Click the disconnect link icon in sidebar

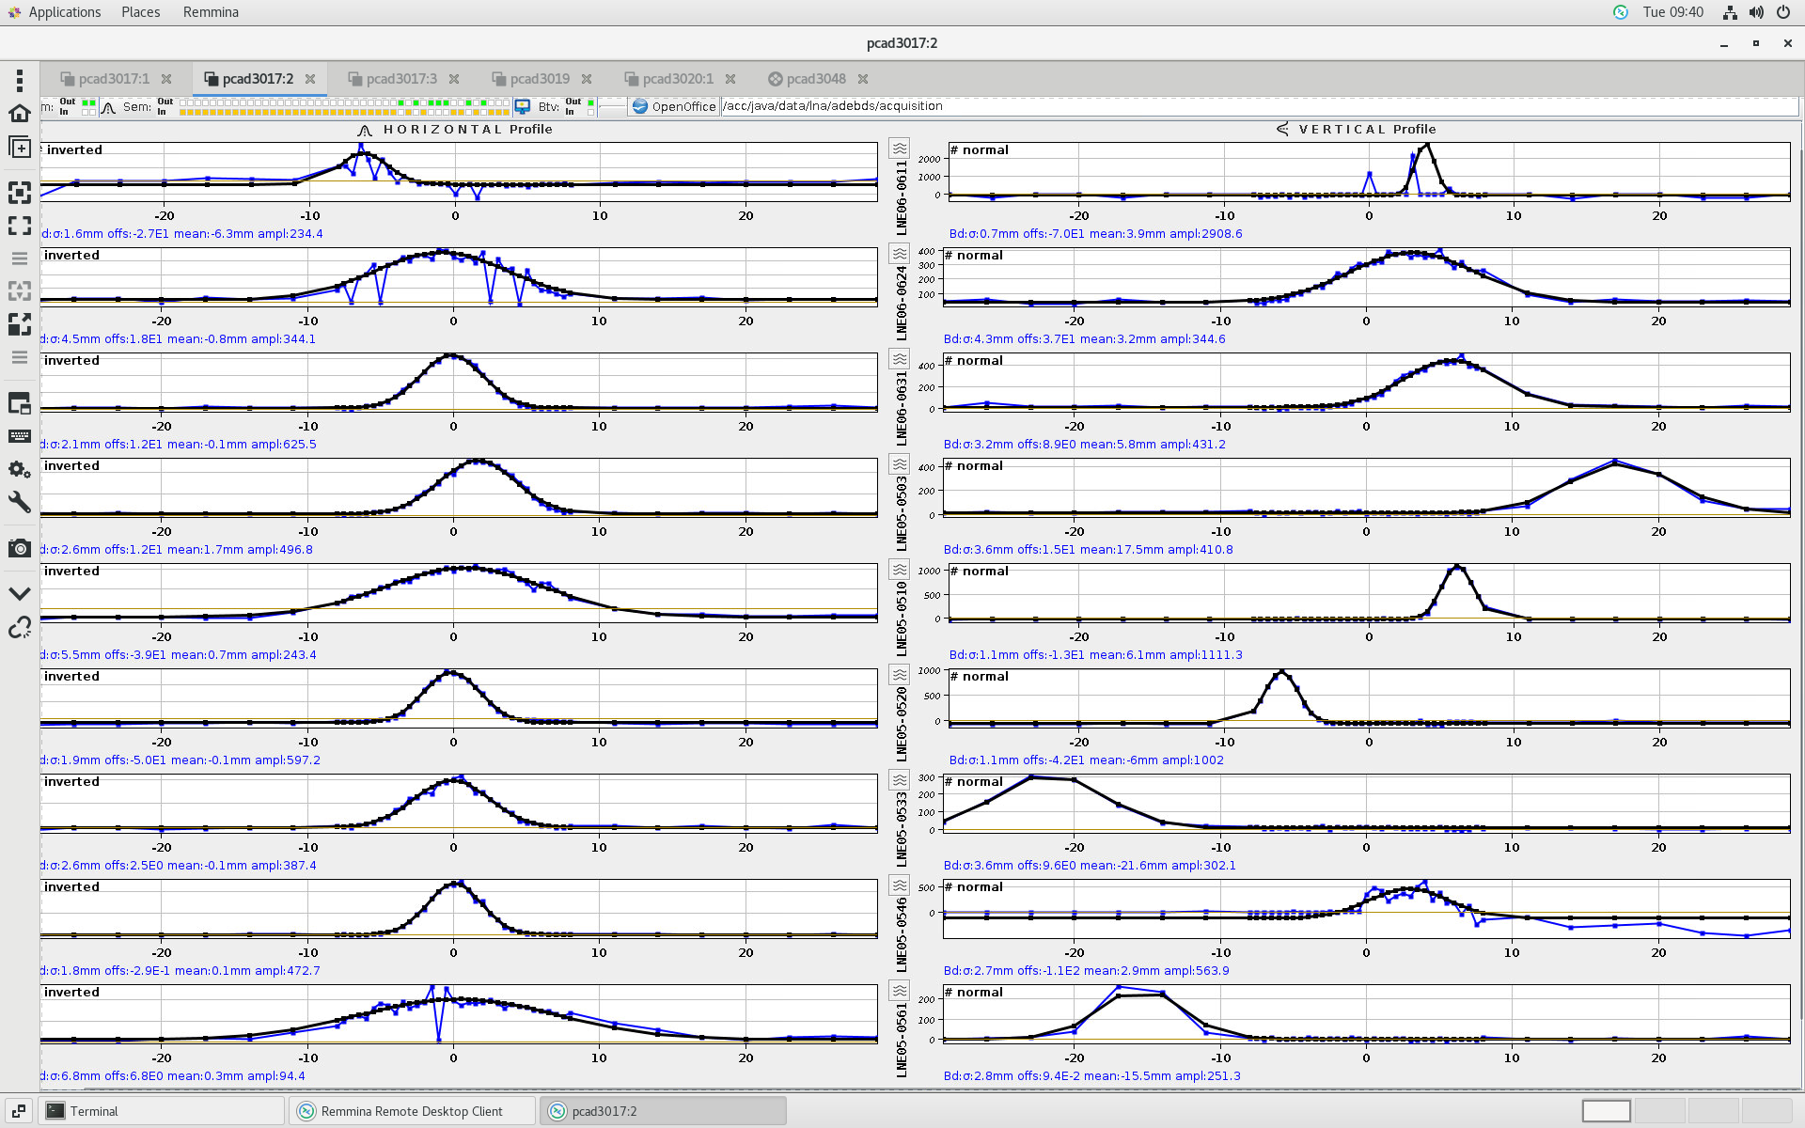(19, 627)
